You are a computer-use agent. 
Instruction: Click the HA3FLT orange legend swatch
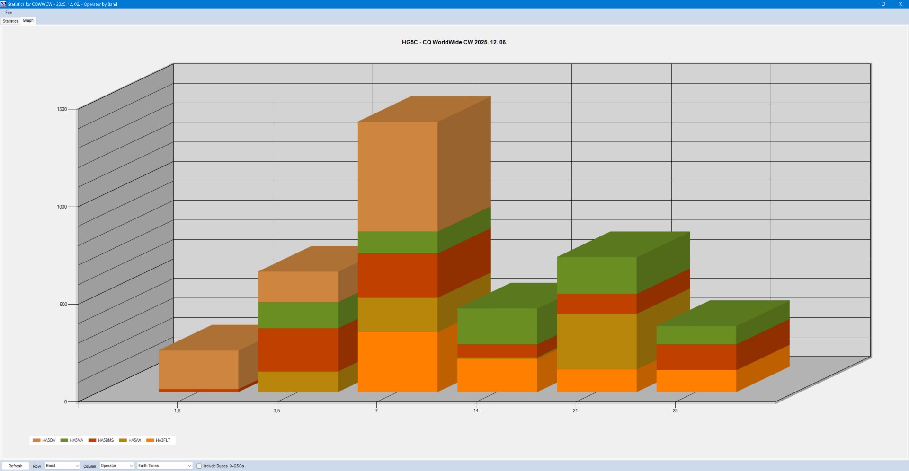tap(150, 440)
